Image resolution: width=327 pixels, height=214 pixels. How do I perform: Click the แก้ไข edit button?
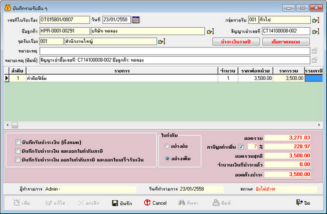point(55,203)
